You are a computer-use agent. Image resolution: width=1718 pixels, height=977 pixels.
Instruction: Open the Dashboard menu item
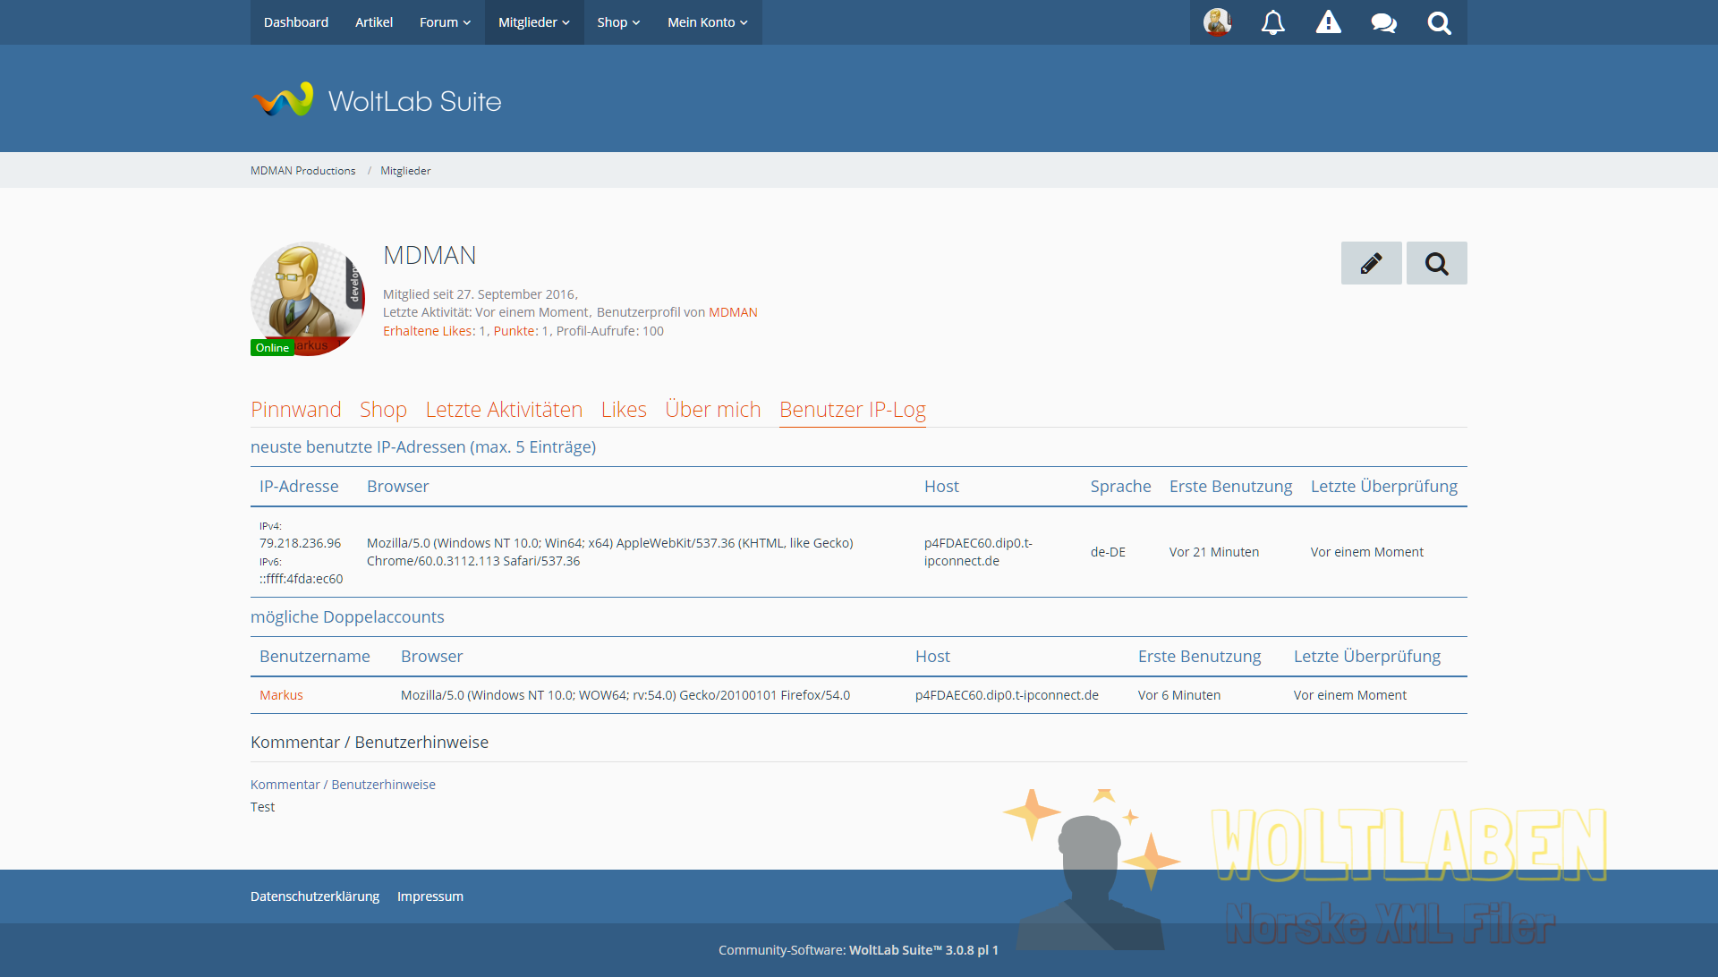click(x=296, y=22)
